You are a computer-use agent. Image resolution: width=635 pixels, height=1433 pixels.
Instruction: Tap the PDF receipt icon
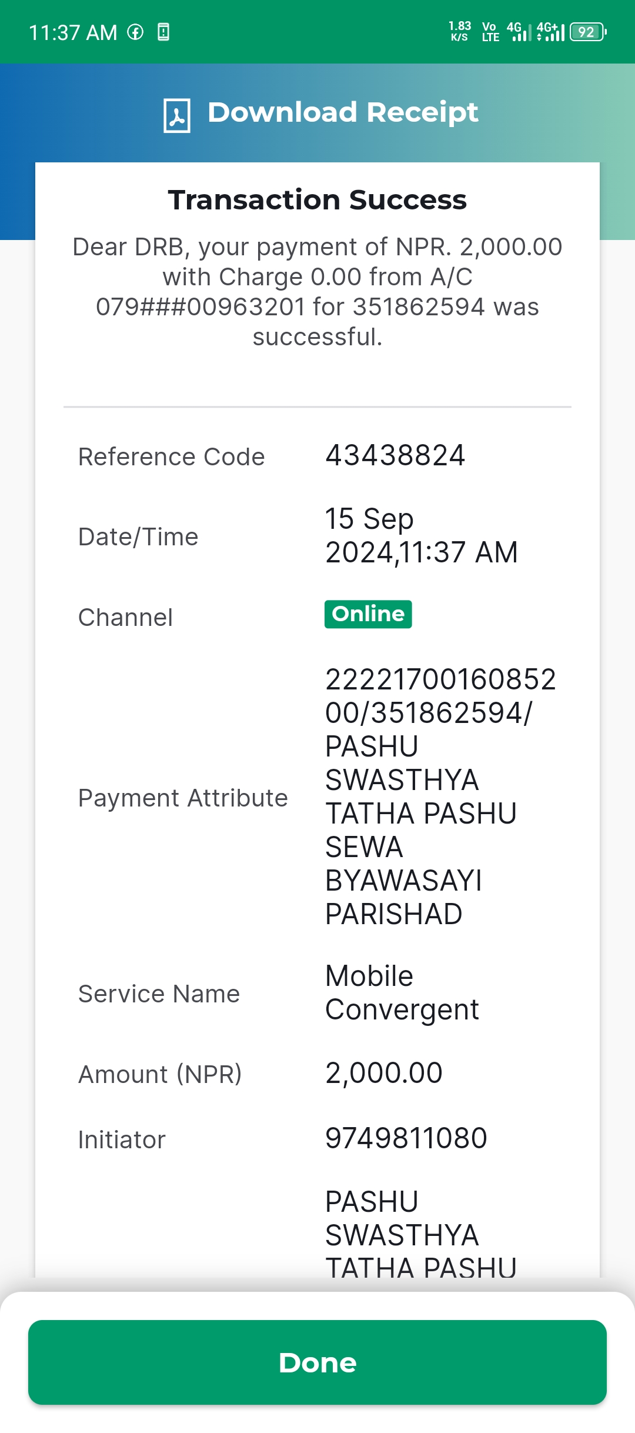pyautogui.click(x=177, y=115)
